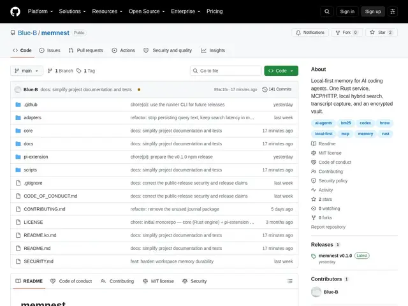Click the heart icon beside Code of conduct in About
The width and height of the screenshot is (408, 306).
pos(314,162)
